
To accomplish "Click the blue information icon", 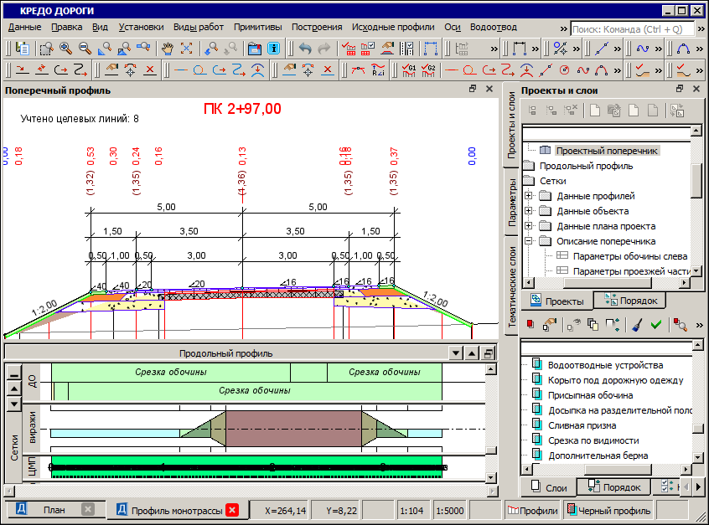I will [273, 49].
